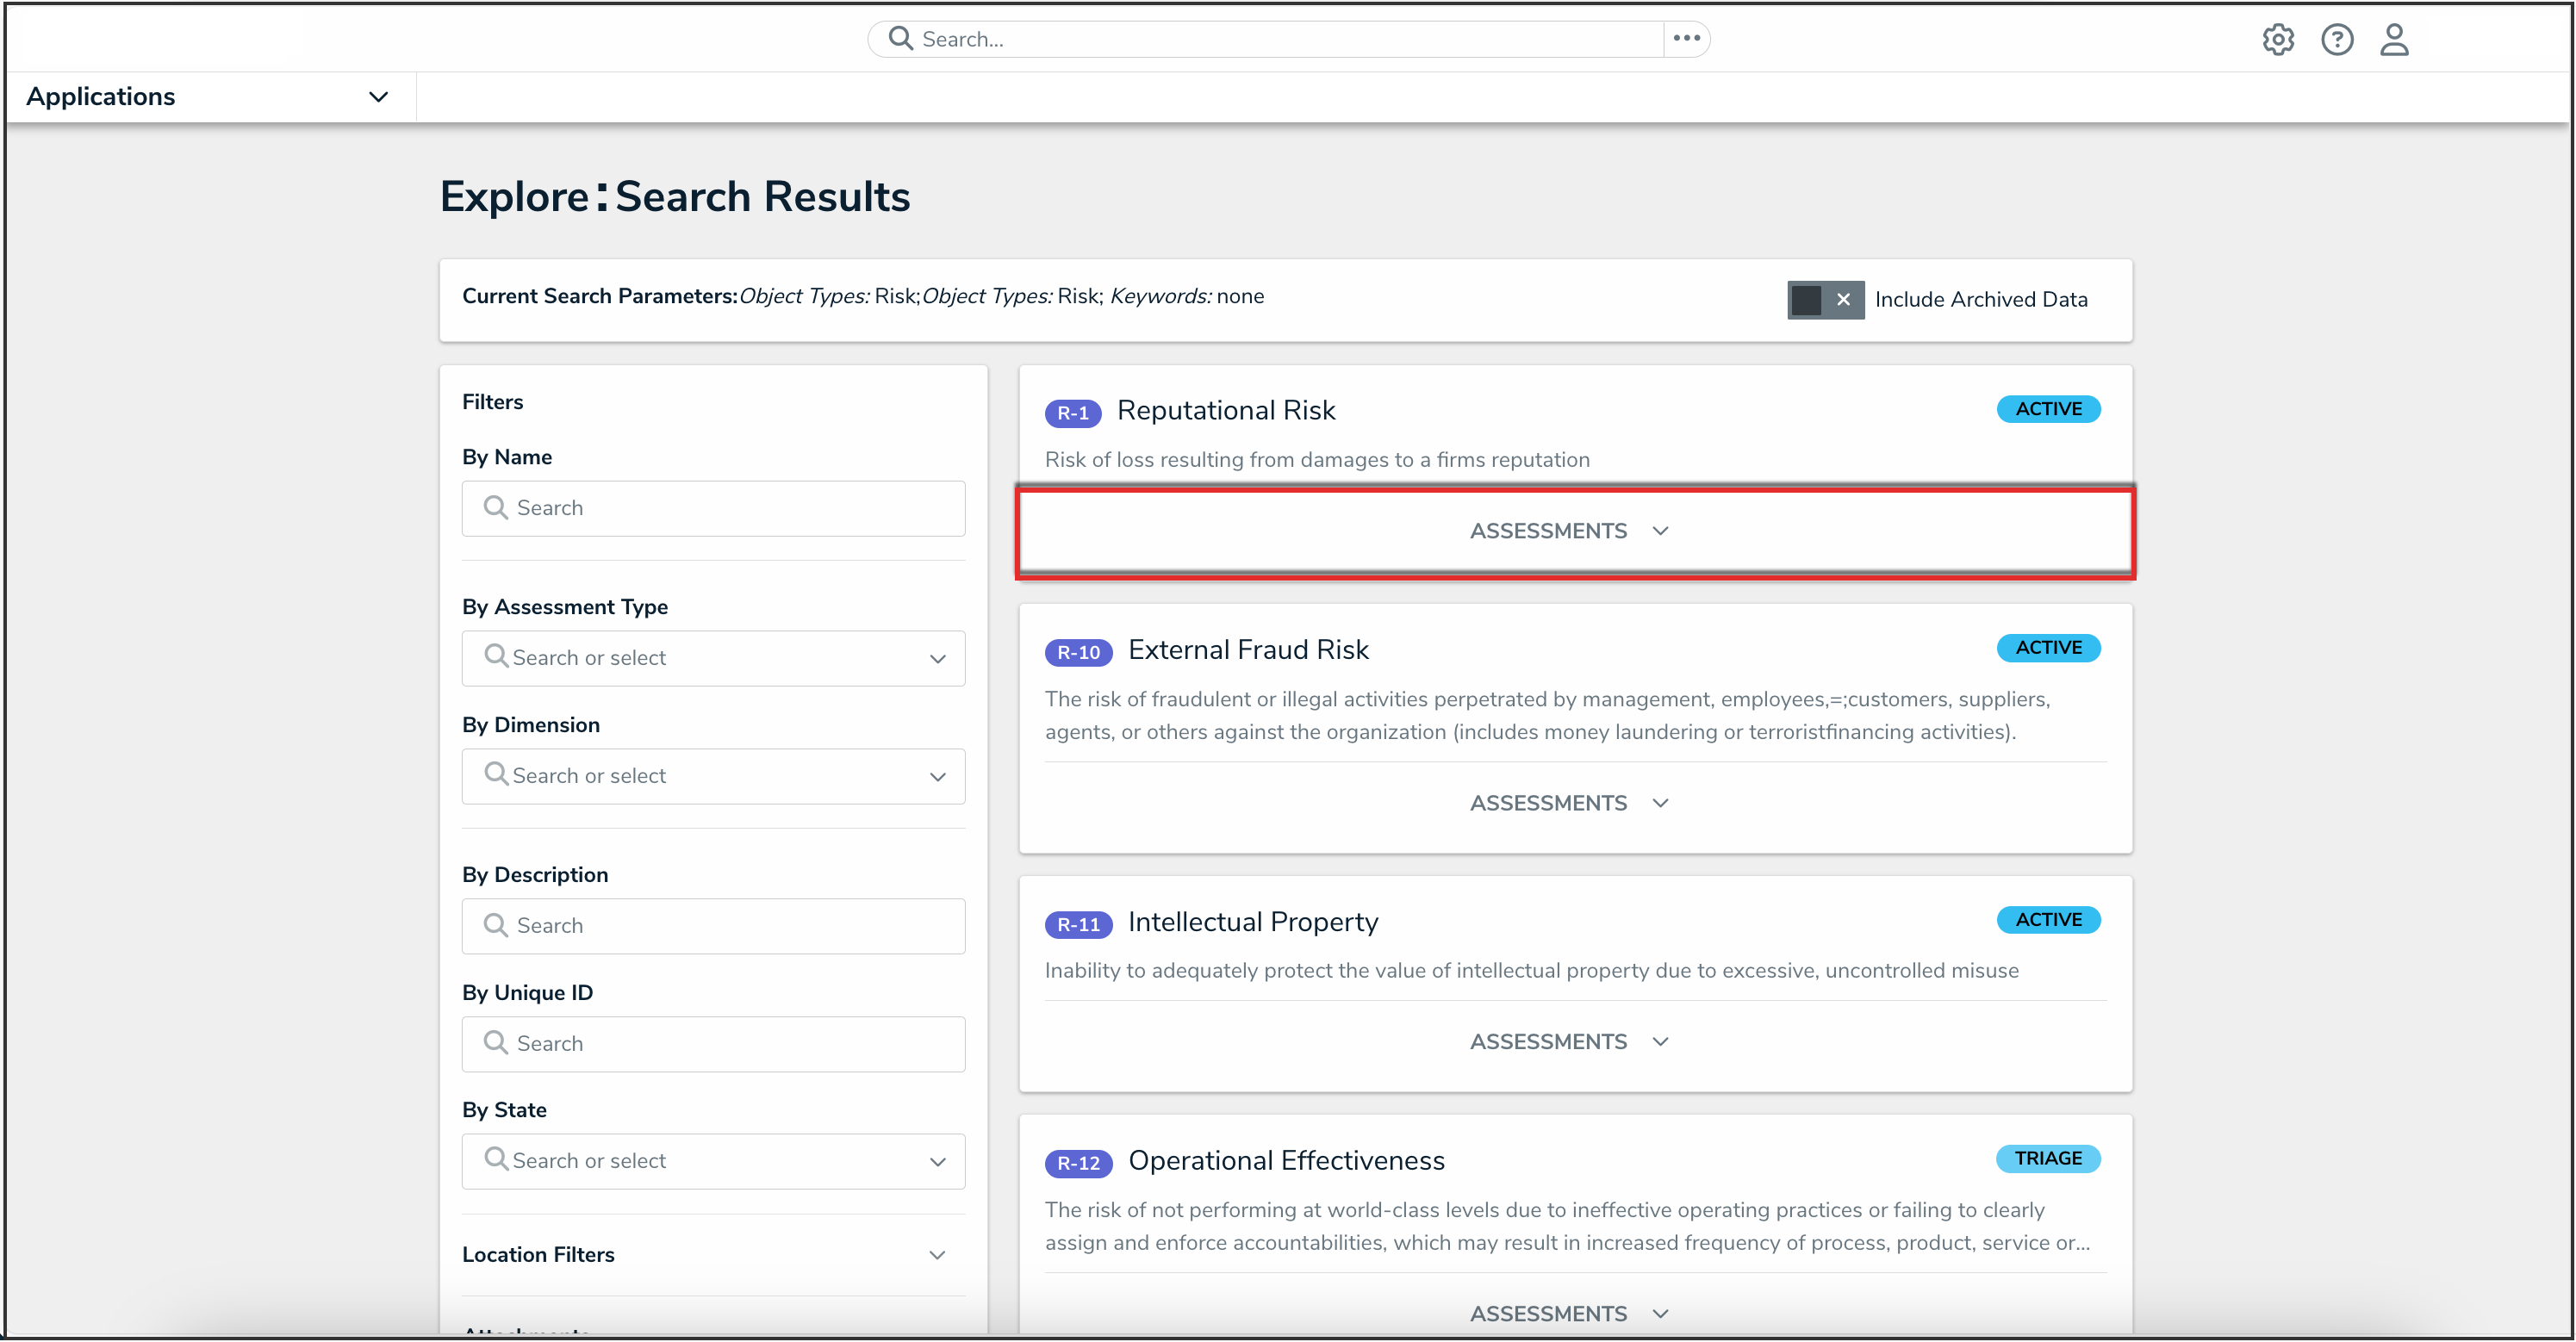Click the R-10 risk ID badge
The height and width of the screenshot is (1342, 2576).
click(1078, 652)
